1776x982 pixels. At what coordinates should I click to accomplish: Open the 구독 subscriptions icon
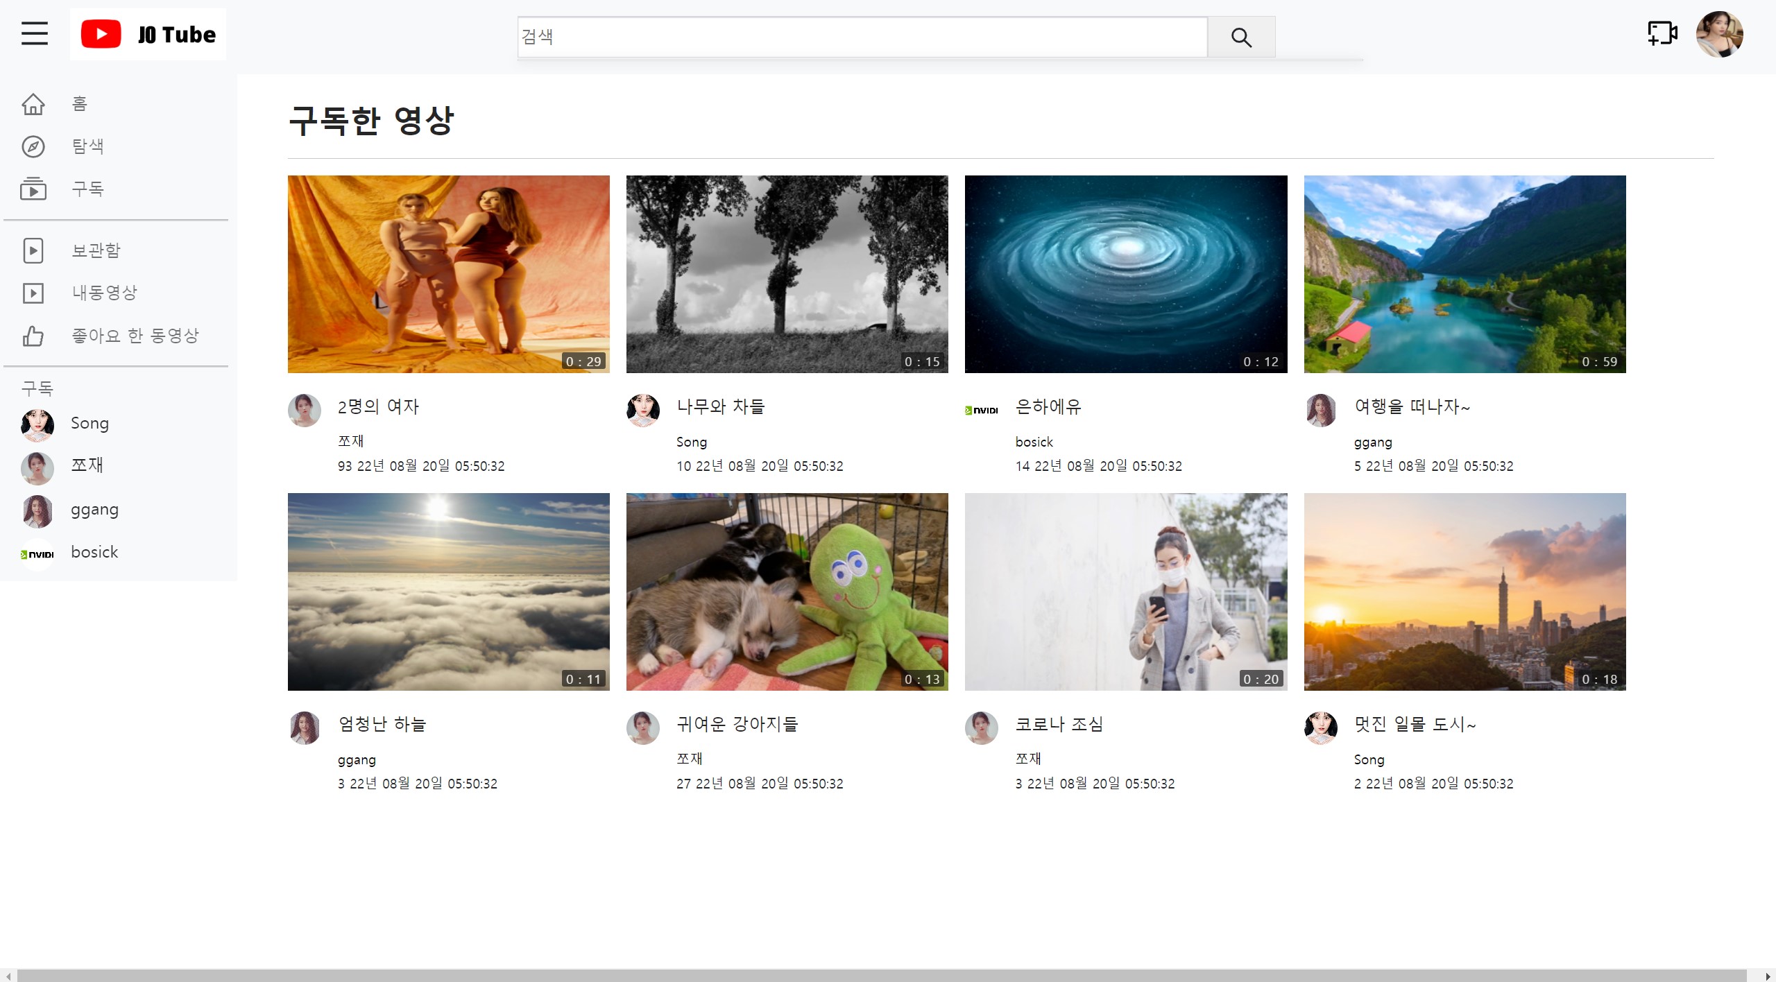(34, 189)
